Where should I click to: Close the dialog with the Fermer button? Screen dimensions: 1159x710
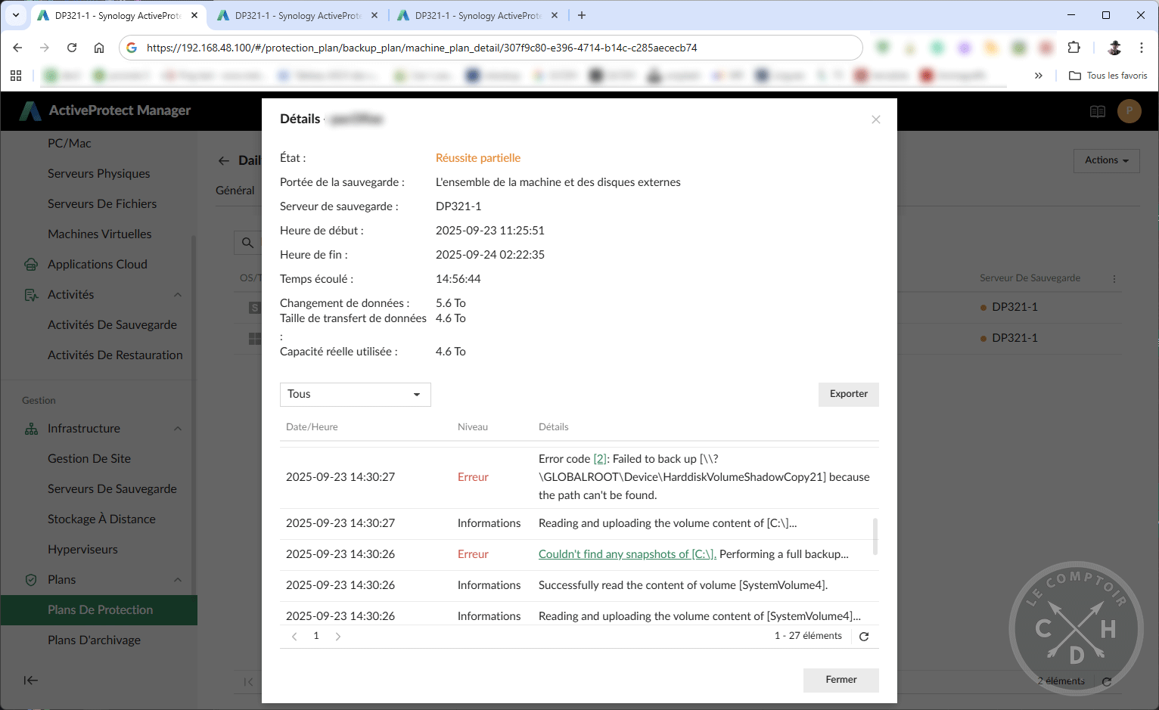pos(841,680)
